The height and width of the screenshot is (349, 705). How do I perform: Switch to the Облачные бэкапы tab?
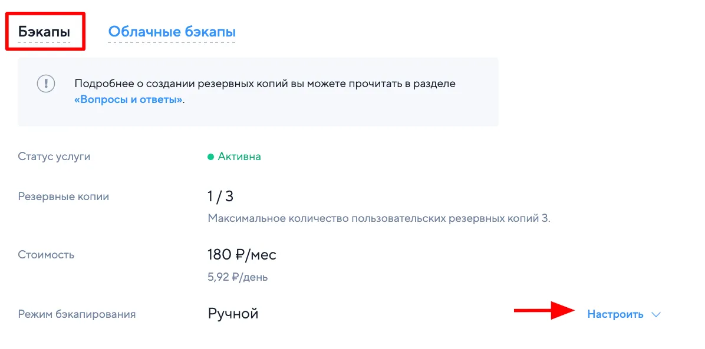(x=172, y=31)
